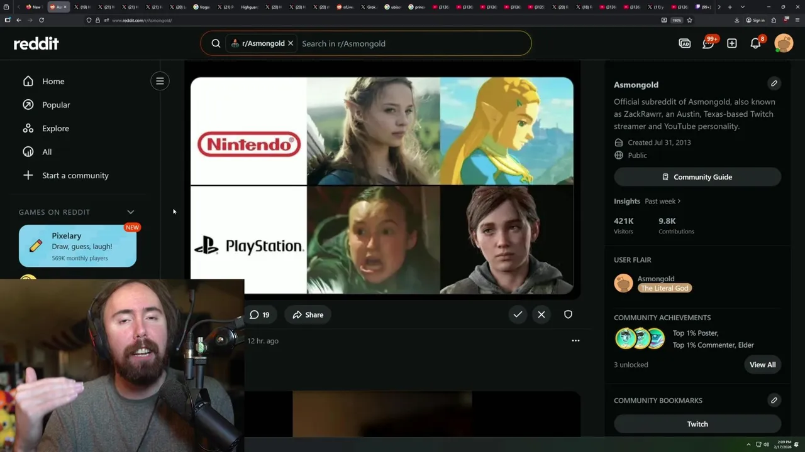Viewport: 805px width, 452px height.
Task: Click the search magnifier icon
Action: tap(216, 43)
